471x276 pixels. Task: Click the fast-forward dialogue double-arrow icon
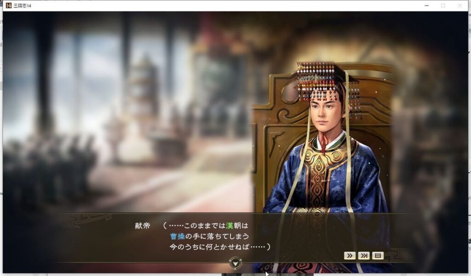pos(350,256)
